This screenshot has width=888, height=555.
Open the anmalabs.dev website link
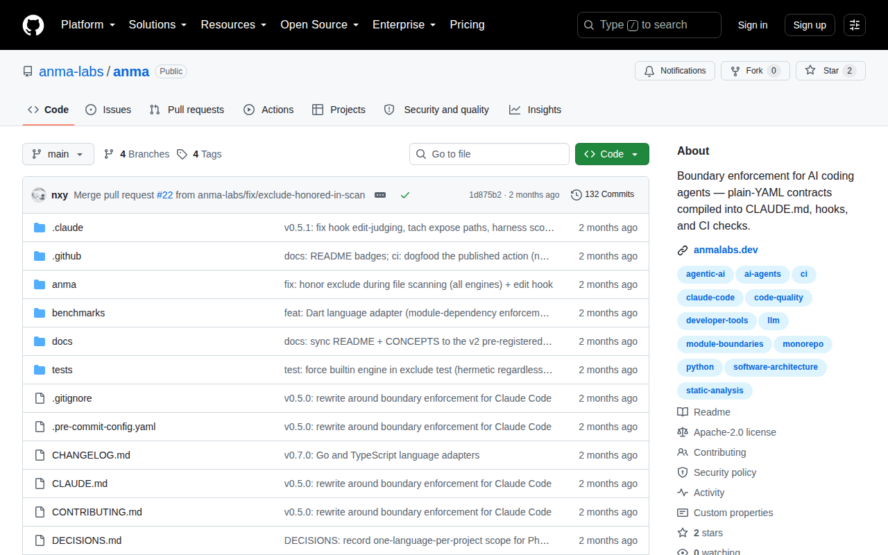tap(726, 250)
